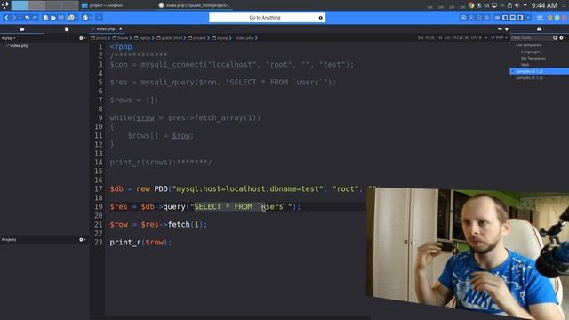
Task: Click the flag icon above the editor
Action: click(500, 29)
